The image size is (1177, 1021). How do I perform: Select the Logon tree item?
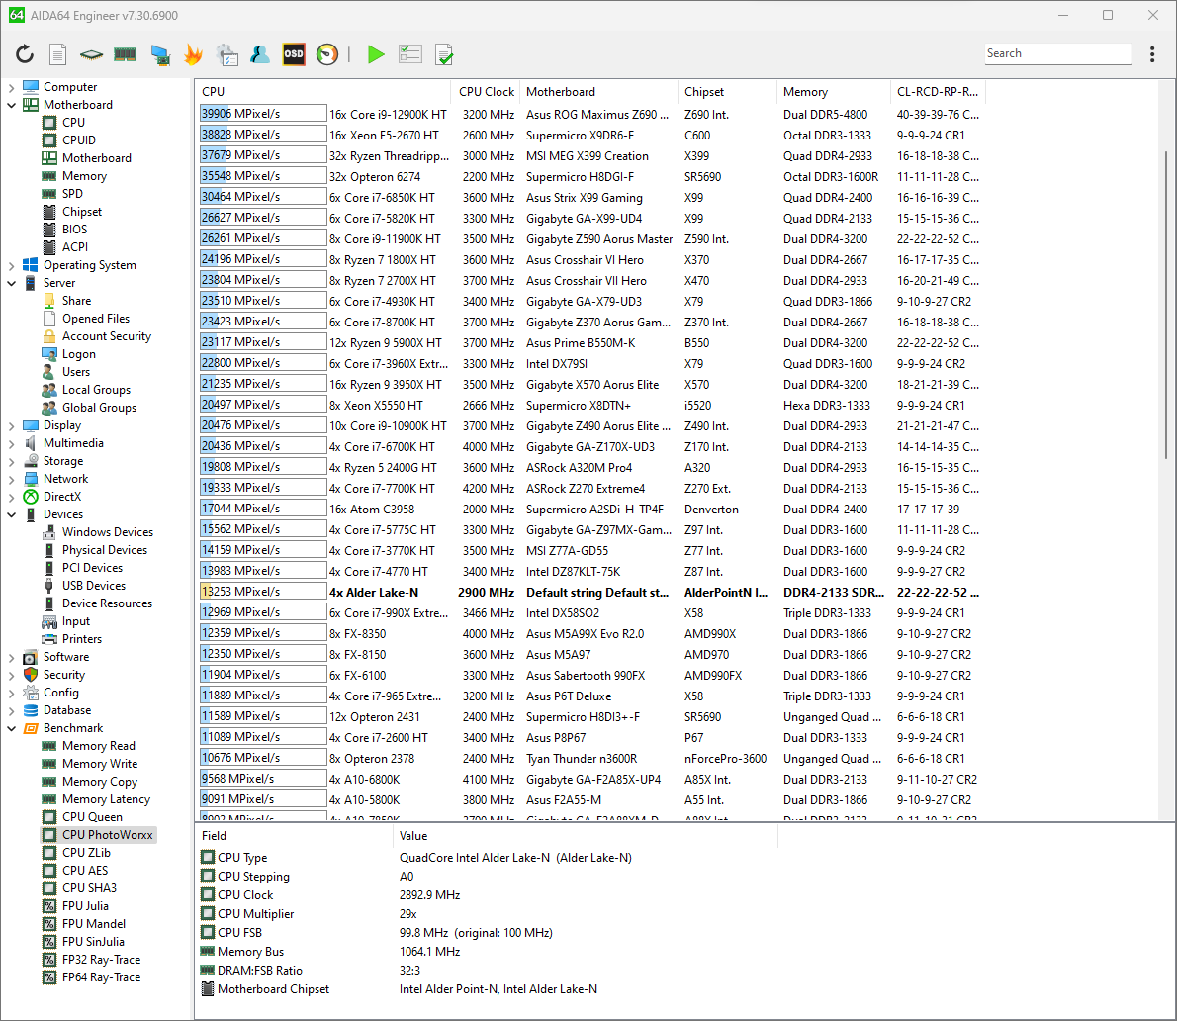click(79, 354)
